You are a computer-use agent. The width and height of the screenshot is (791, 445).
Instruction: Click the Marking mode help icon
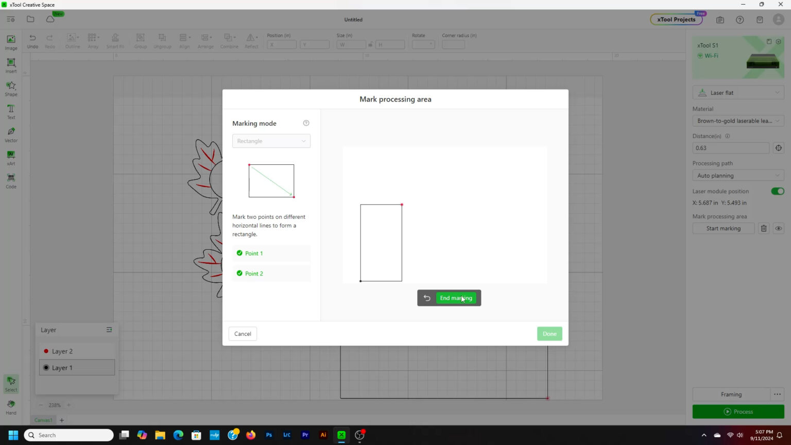tap(306, 123)
